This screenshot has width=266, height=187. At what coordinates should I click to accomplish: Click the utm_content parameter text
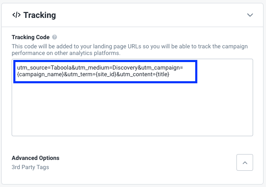tap(137, 74)
